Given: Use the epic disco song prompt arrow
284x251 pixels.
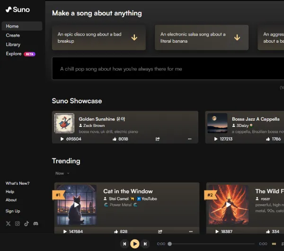Looking at the screenshot, I should [x=134, y=37].
